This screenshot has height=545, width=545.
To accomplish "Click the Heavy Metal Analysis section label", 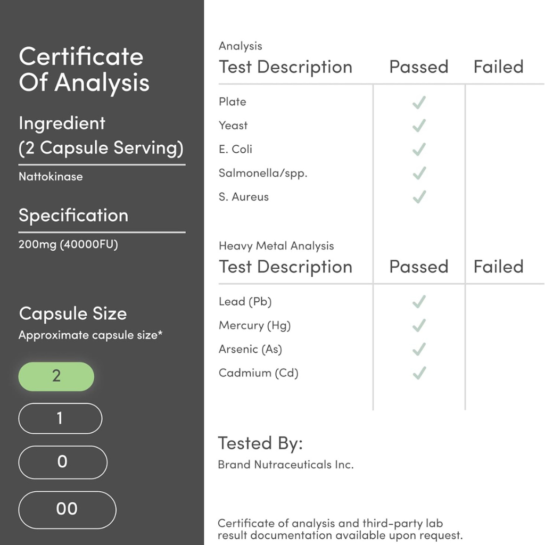I will [276, 246].
